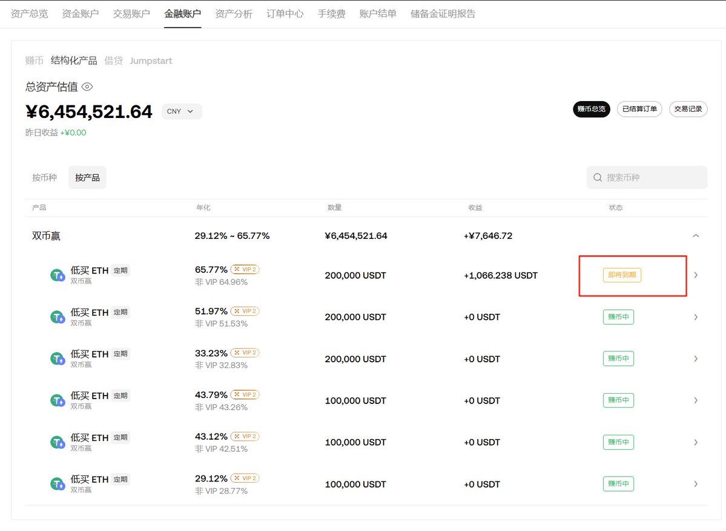Click the 定期 tag on the 43.79% row
The image size is (726, 531).
[x=120, y=396]
